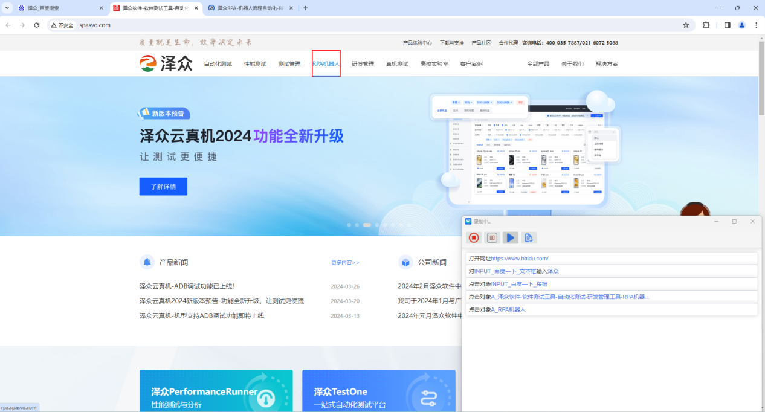Open the tab search dropdown arrow in Chrome
This screenshot has width=765, height=412.
click(7, 8)
